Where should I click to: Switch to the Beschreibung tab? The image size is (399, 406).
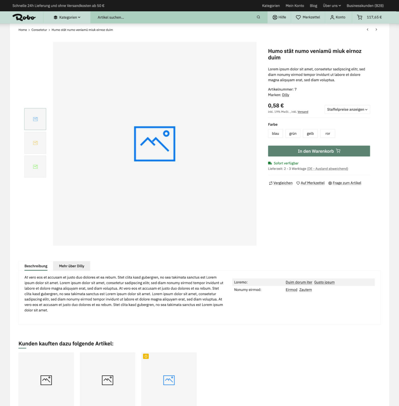point(36,266)
